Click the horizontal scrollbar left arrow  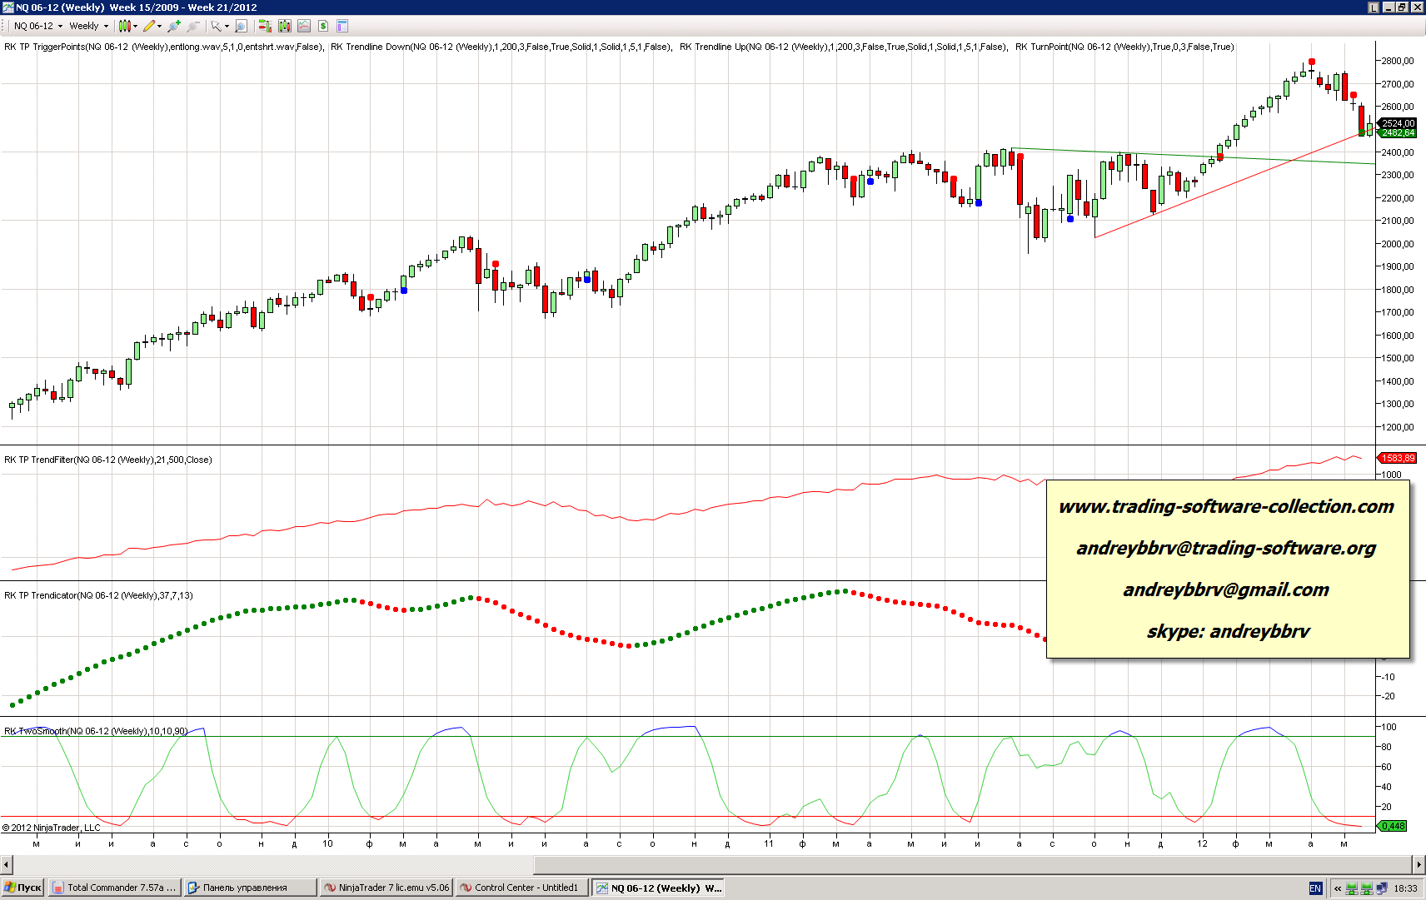coord(6,864)
